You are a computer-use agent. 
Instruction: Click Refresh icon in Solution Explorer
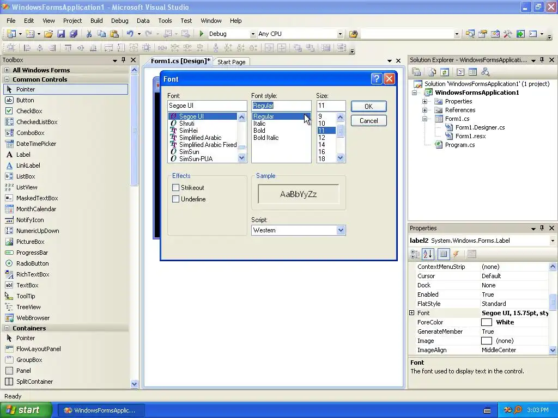(445, 72)
